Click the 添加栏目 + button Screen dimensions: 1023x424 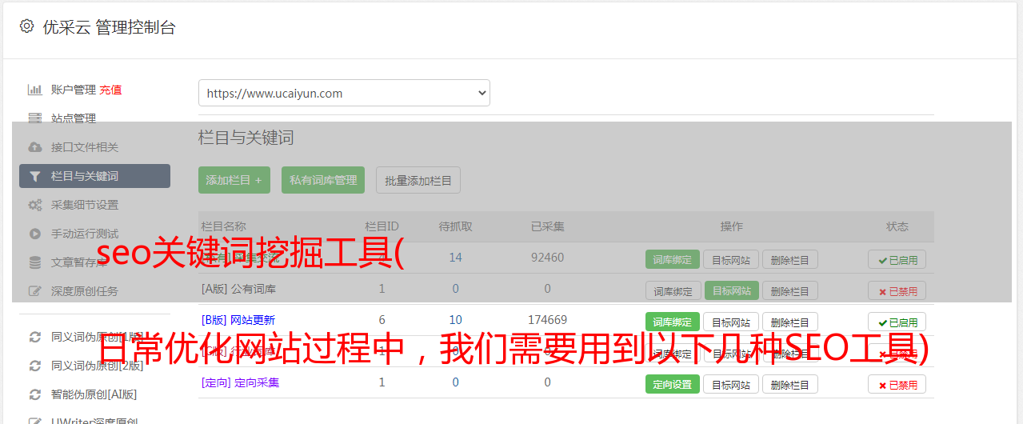coord(234,180)
